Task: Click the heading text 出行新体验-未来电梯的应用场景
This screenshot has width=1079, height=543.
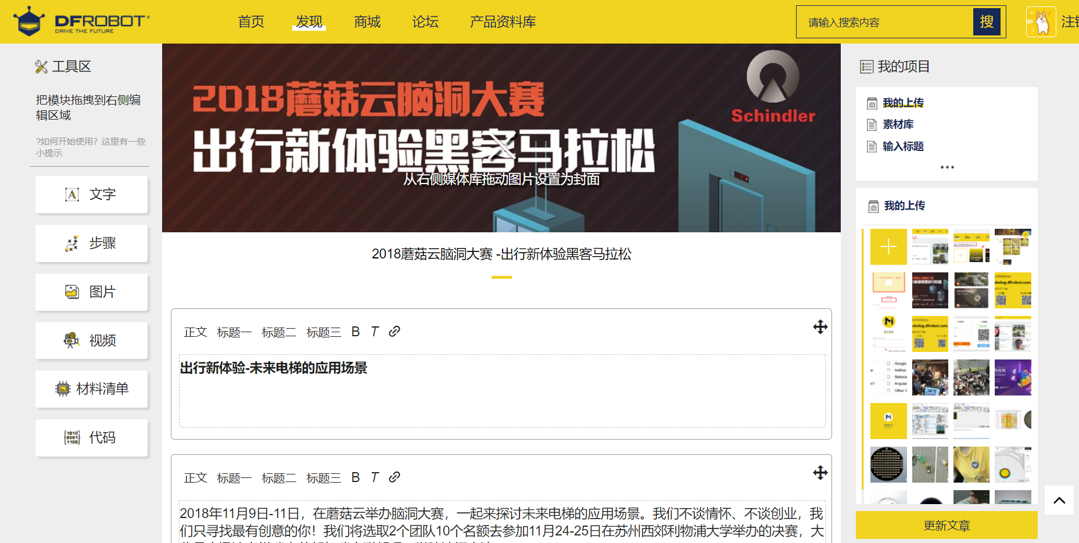Action: [274, 368]
